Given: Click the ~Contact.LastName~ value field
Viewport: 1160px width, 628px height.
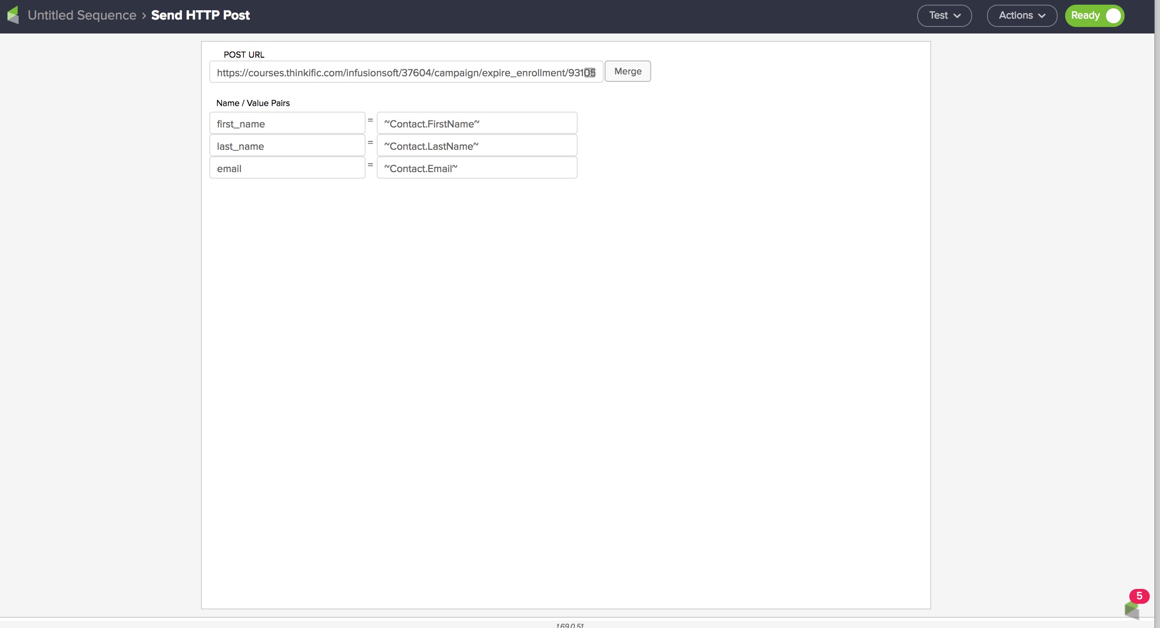Looking at the screenshot, I should click(477, 146).
